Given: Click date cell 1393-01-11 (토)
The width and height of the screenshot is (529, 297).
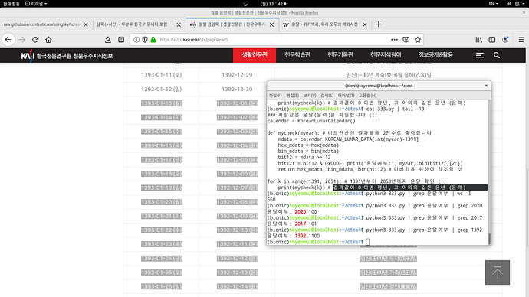Looking at the screenshot, I should (161, 75).
